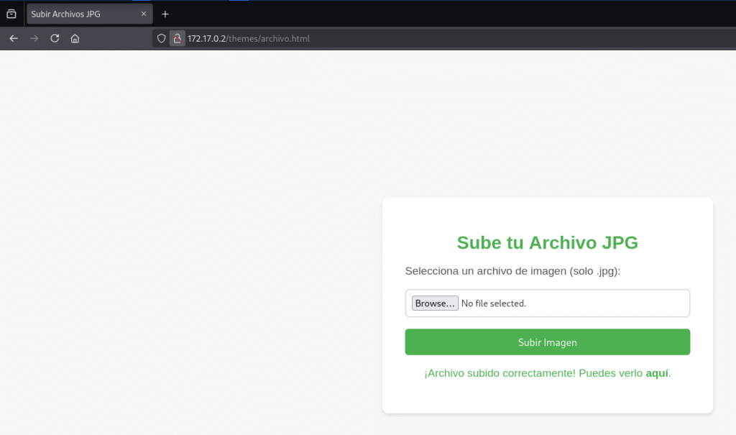Follow the "aquí" link to the uploaded file
736x435 pixels.
pos(657,373)
